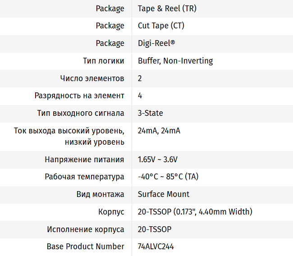Click the "Исполнение корпуса" label
This screenshot has width=293, height=256.
pos(86,229)
